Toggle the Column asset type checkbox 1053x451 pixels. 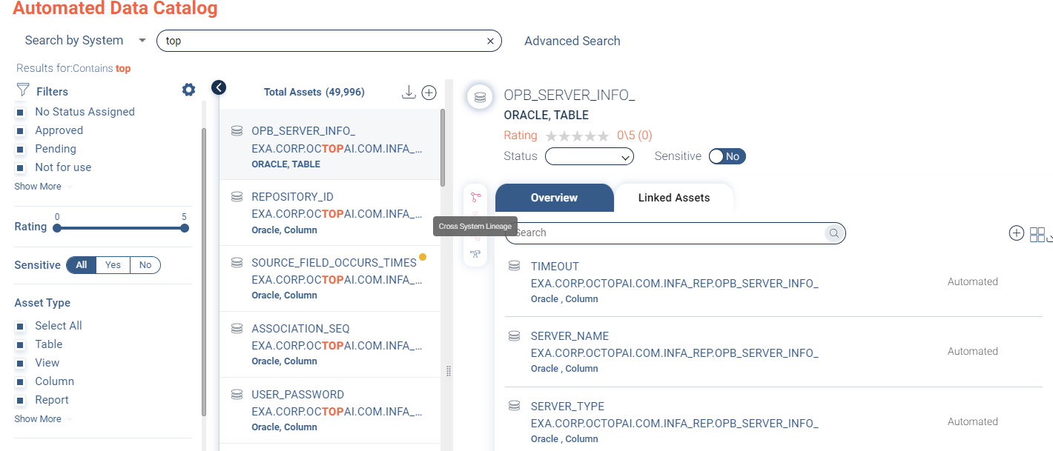[21, 382]
